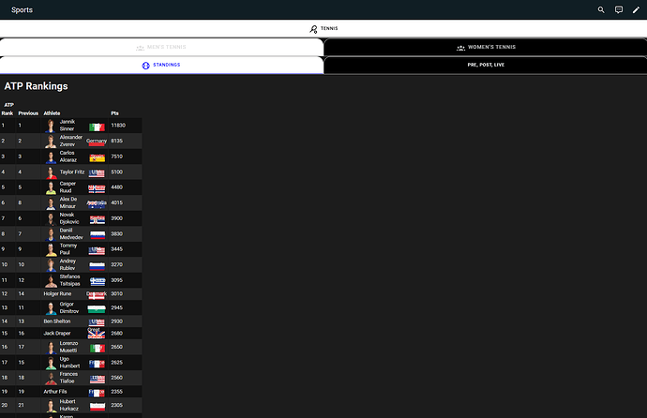Click Taylor Fritz's player photo
The image size is (647, 418).
[51, 172]
